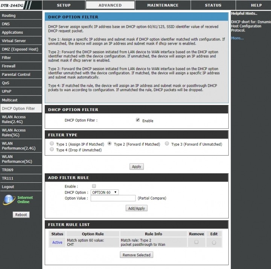The height and width of the screenshot is (269, 271).
Task: Open Filter sidebar item
Action: [x=21, y=58]
